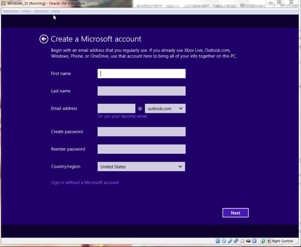Click into the Last name field
Screen dimensions: 301x247
[141, 91]
